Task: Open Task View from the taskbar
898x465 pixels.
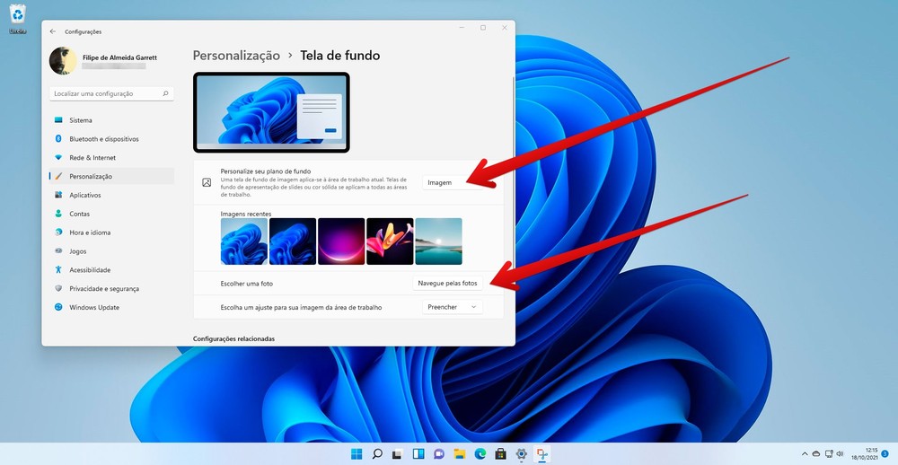Action: [398, 454]
